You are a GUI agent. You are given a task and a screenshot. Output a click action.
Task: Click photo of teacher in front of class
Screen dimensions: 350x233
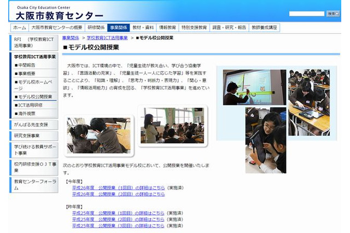coord(172,125)
